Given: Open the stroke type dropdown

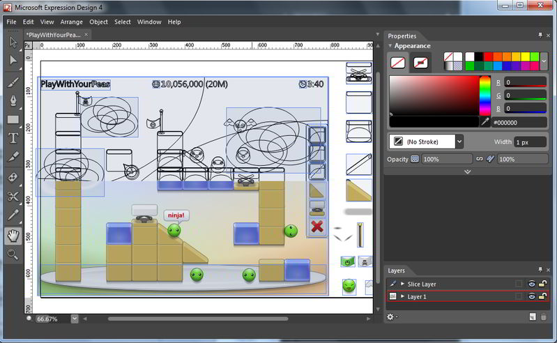Looking at the screenshot, I should click(459, 142).
